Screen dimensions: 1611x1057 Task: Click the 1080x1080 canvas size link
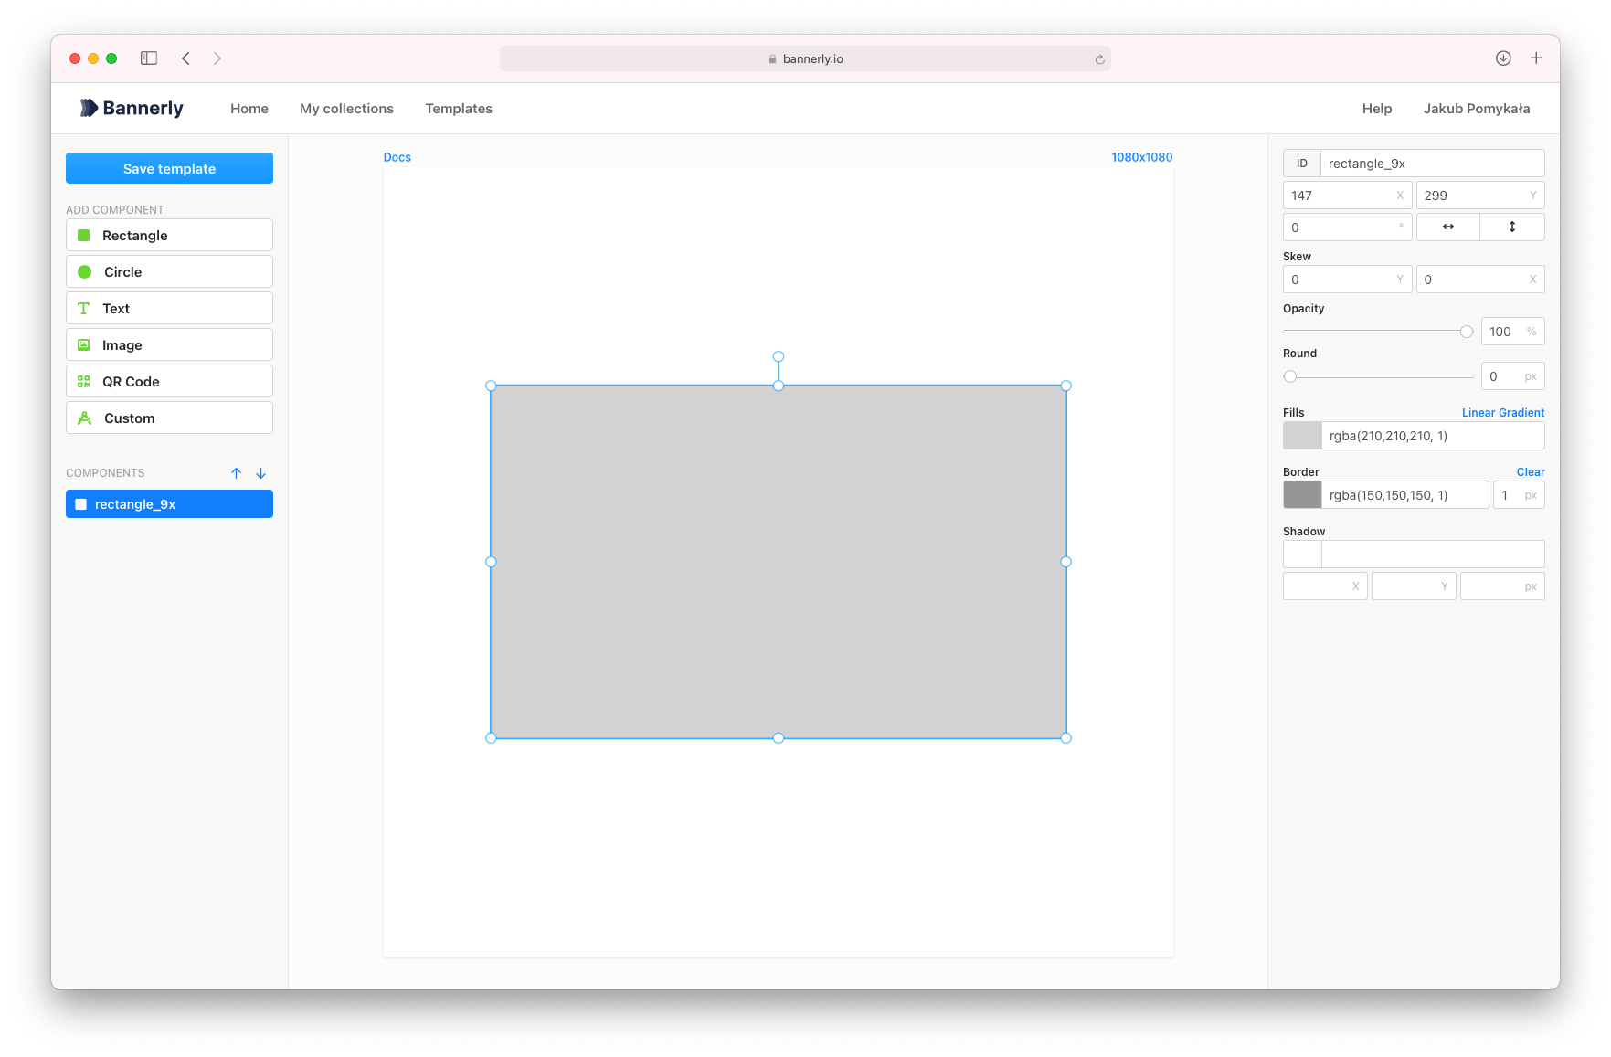[1142, 157]
